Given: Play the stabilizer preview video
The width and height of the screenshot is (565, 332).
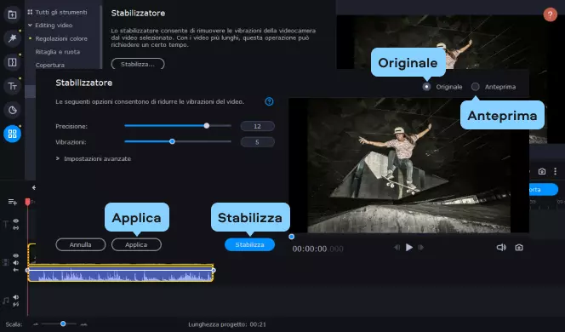Looking at the screenshot, I should (x=409, y=247).
